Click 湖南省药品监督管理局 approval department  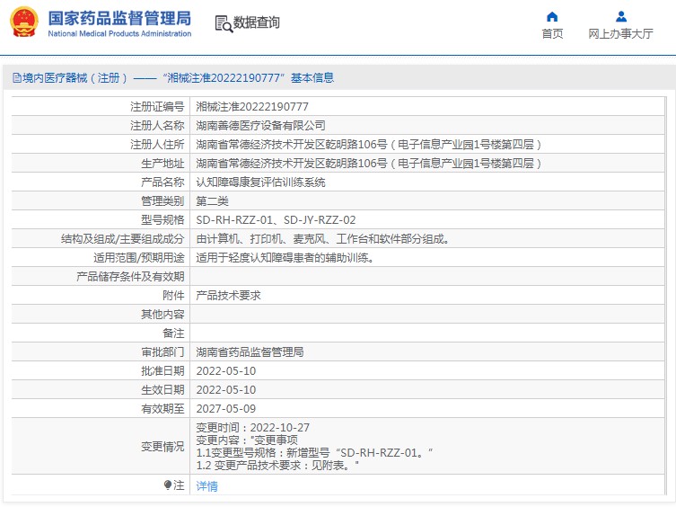250,352
